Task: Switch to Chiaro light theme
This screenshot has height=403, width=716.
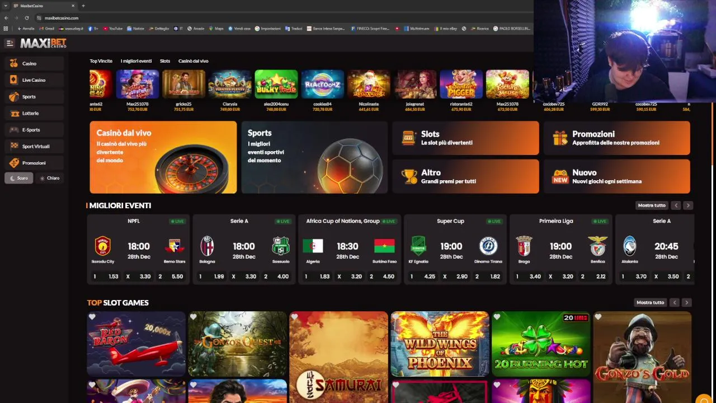Action: pyautogui.click(x=50, y=178)
